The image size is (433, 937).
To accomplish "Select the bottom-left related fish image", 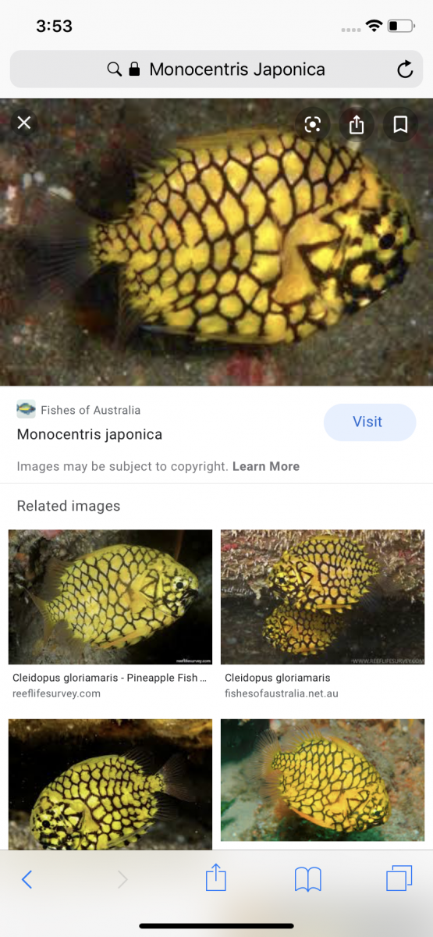I will click(x=110, y=784).
